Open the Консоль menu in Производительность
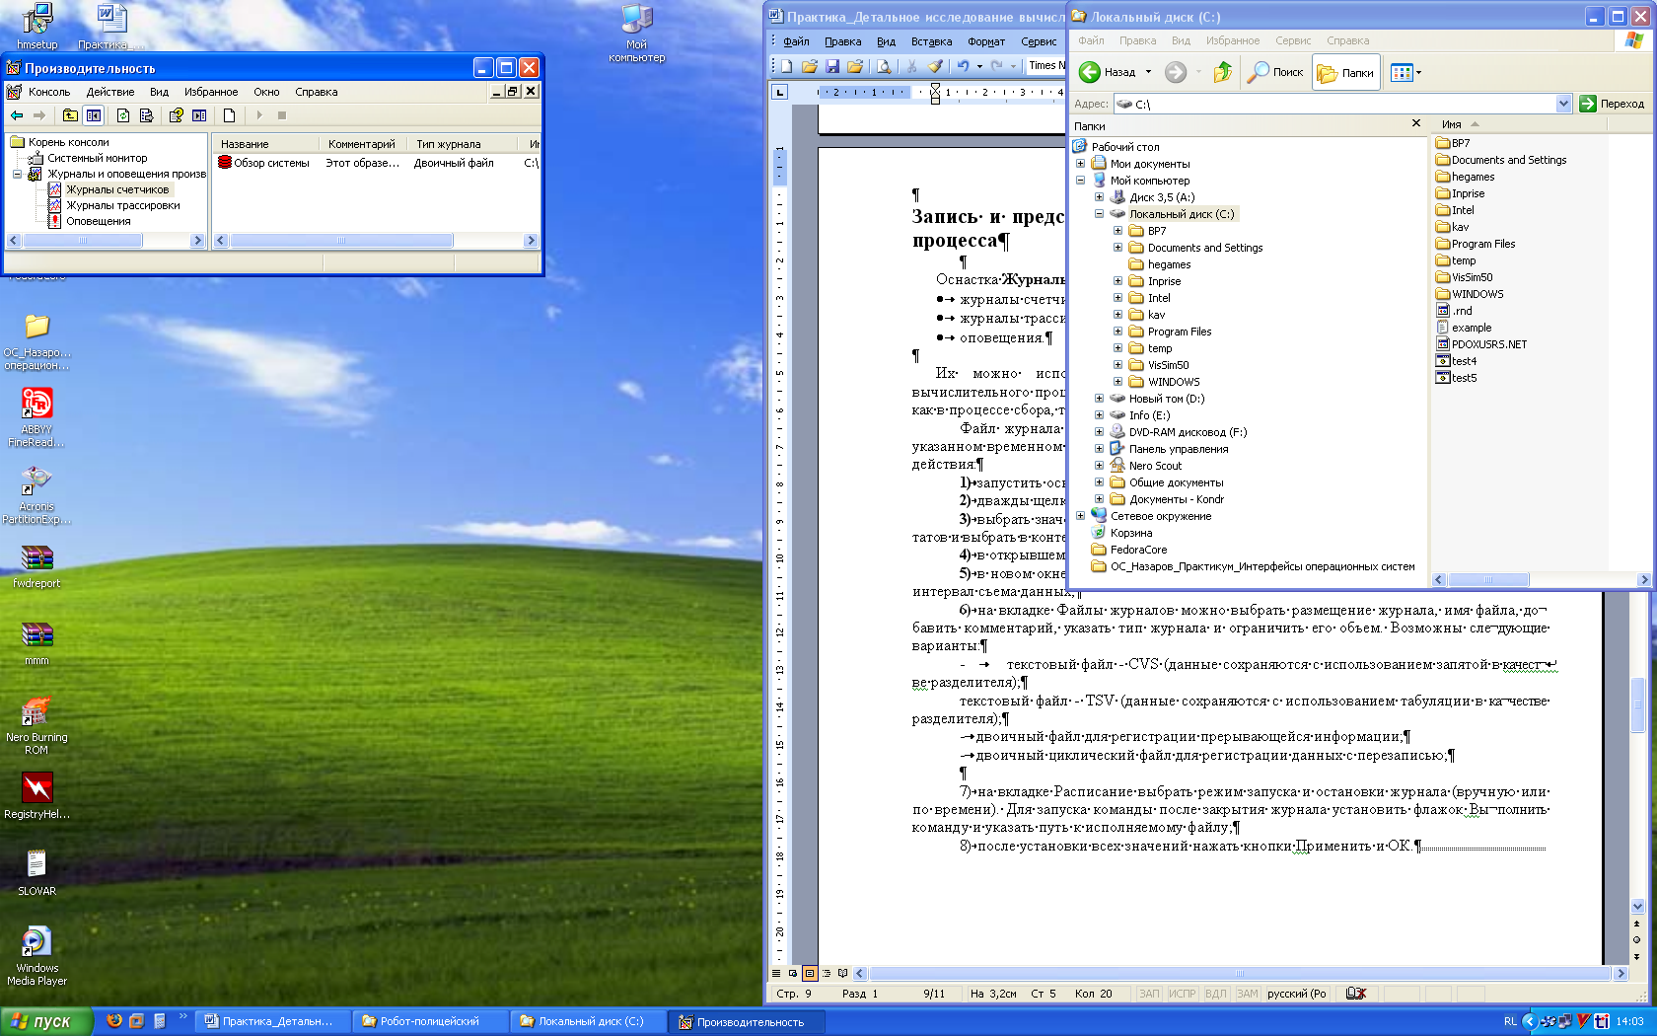1657x1036 pixels. click(x=48, y=92)
